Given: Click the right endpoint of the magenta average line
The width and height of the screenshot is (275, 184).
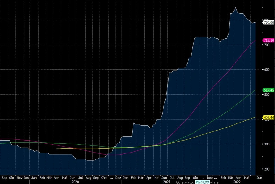Looking at the screenshot, I should coord(255,40).
